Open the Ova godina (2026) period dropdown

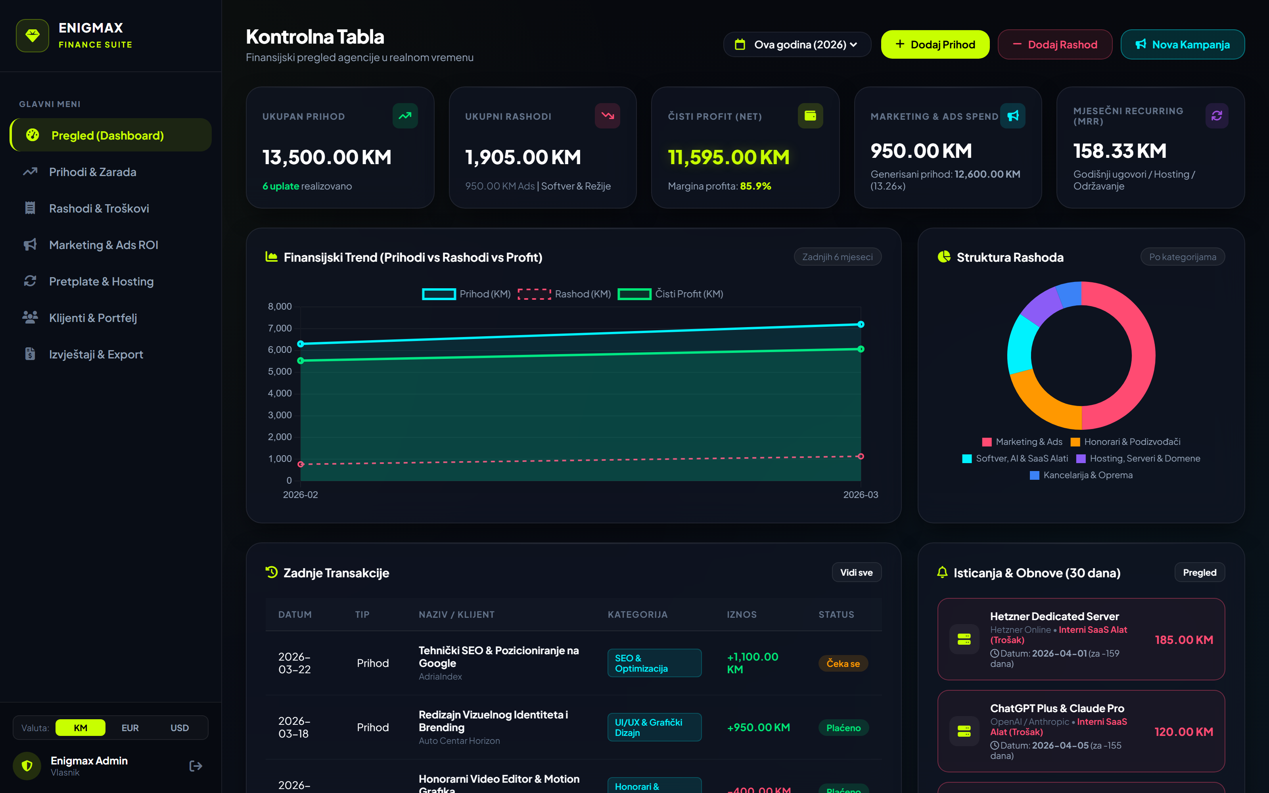click(797, 44)
